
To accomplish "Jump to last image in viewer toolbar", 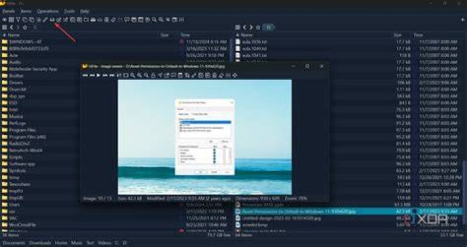I will pyautogui.click(x=112, y=75).
